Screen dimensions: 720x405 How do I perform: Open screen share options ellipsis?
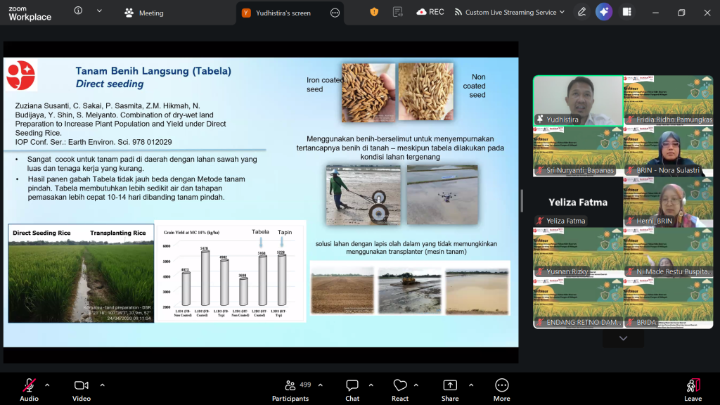335,13
